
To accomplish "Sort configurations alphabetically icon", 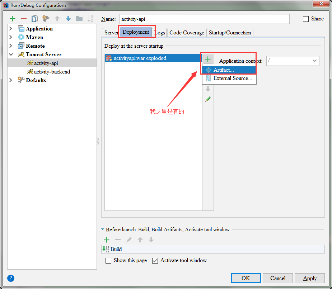I will (x=90, y=19).
